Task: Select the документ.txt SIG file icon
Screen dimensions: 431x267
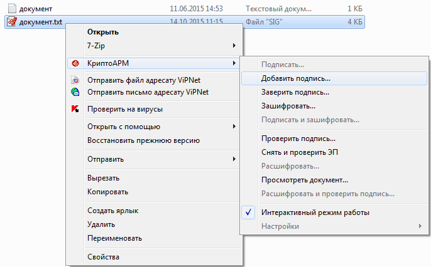Action: click(x=12, y=22)
